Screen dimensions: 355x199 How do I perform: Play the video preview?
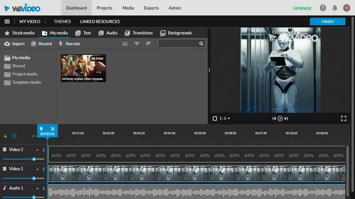click(x=280, y=119)
